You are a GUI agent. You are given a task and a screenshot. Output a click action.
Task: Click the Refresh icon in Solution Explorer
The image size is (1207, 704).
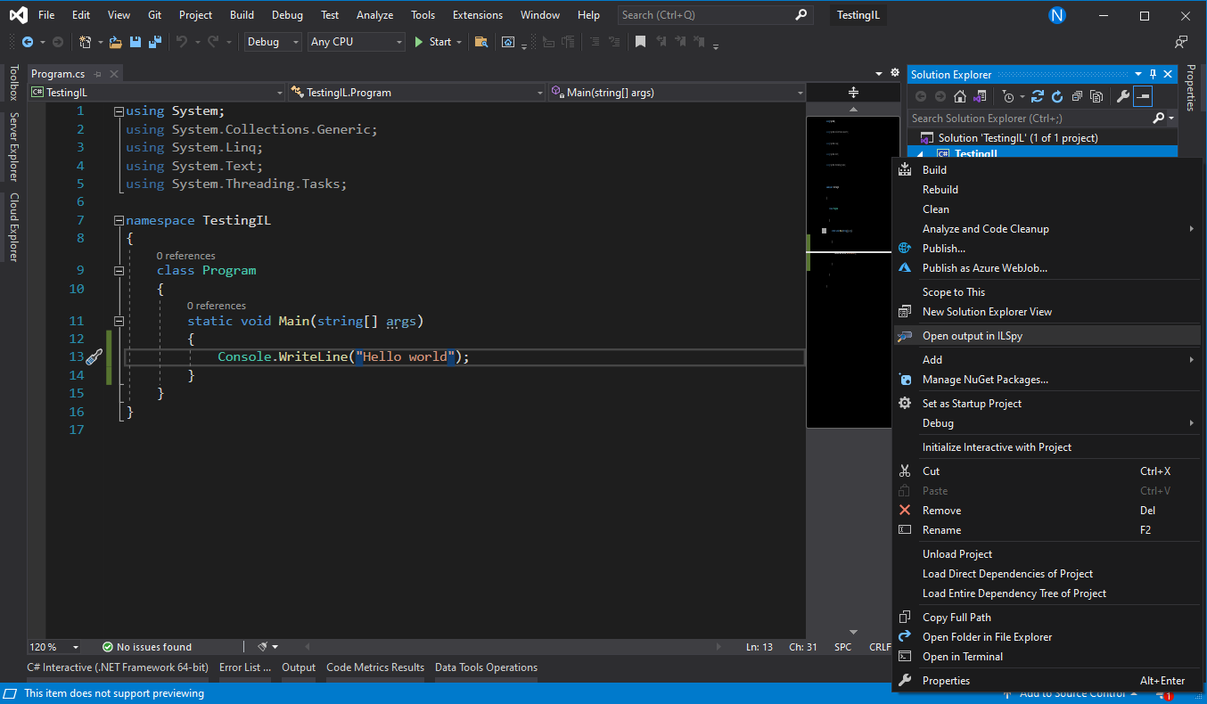(x=1057, y=96)
